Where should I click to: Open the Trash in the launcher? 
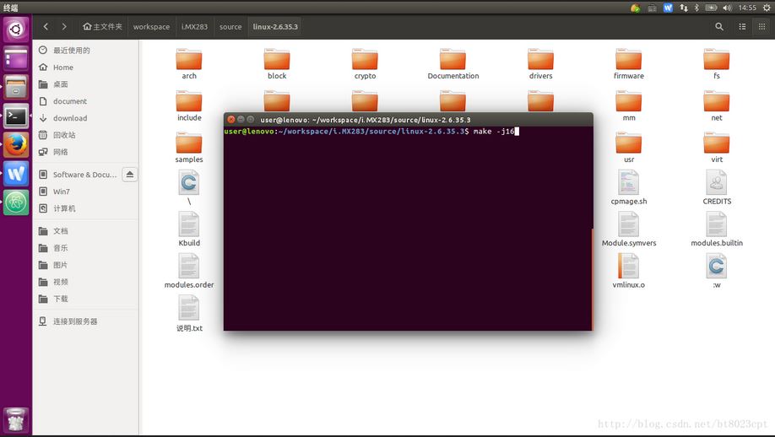pos(16,420)
